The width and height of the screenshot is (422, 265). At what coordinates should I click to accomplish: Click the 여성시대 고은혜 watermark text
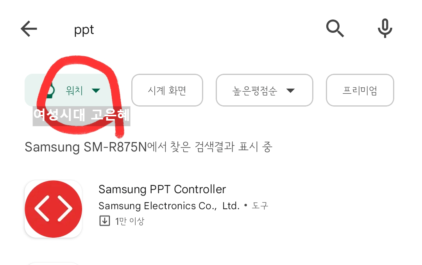[x=81, y=116]
